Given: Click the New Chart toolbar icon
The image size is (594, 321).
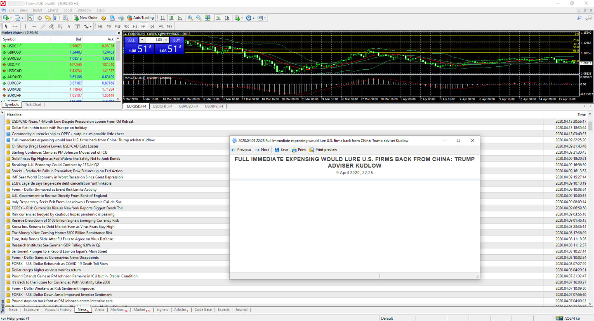Looking at the screenshot, I should [x=7, y=18].
